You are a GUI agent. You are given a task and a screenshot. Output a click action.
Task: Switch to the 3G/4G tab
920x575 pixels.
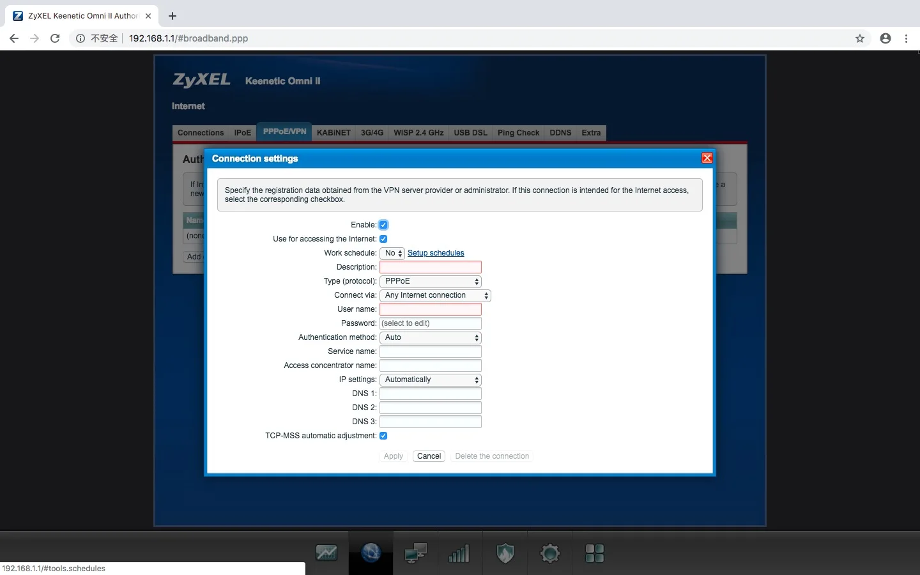tap(372, 133)
